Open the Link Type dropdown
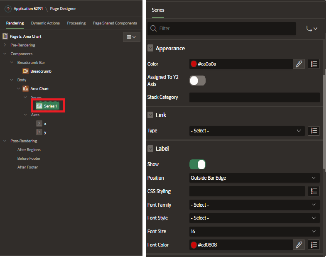The height and width of the screenshot is (259, 329). (247, 131)
